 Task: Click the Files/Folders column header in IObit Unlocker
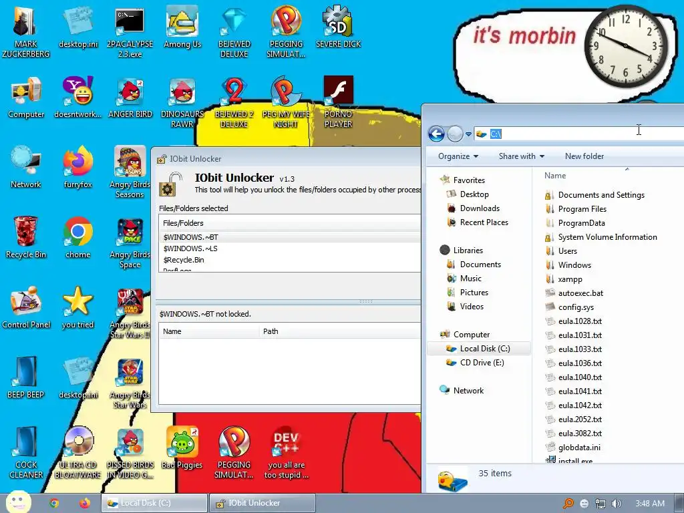pyautogui.click(x=290, y=223)
